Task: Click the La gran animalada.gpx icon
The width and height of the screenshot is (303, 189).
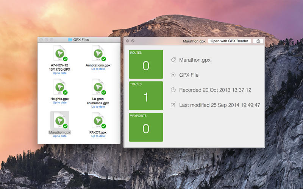Action: (x=98, y=87)
